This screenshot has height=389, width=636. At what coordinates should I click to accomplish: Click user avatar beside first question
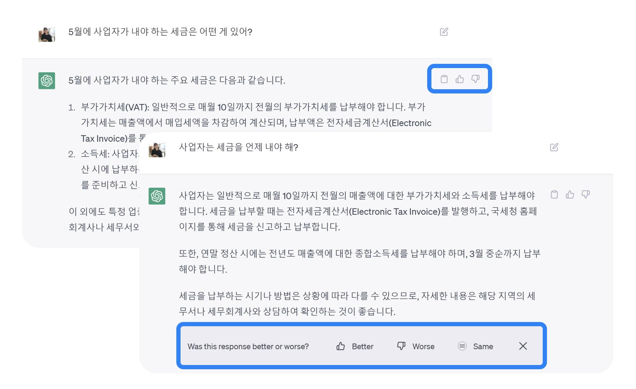click(x=47, y=35)
